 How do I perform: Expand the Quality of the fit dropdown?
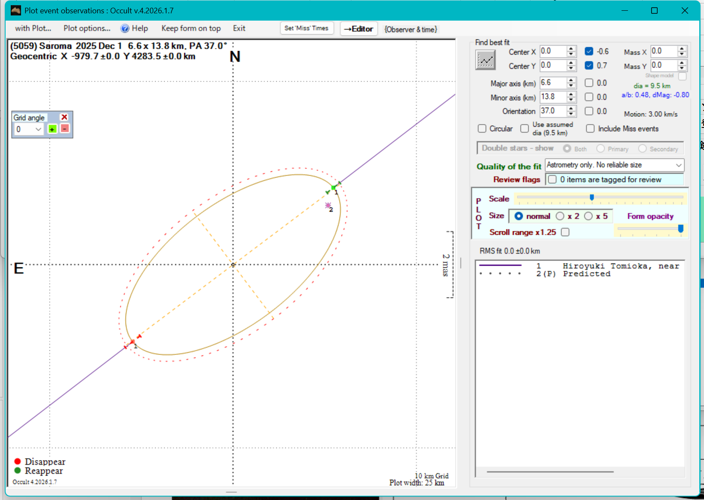(678, 165)
